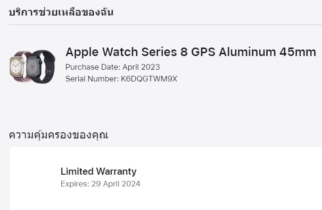Click the GPS text in the product title
The height and width of the screenshot is (210, 322).
tap(203, 52)
